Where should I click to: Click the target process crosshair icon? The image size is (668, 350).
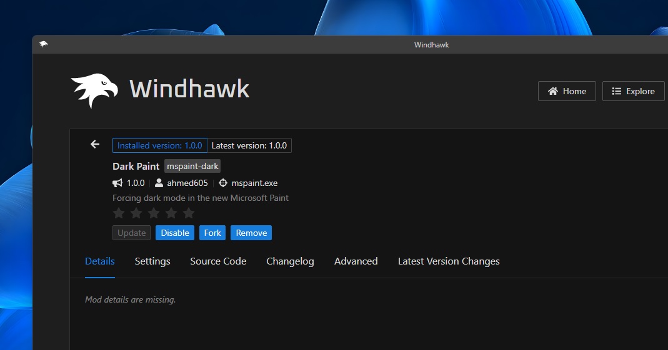click(x=223, y=183)
